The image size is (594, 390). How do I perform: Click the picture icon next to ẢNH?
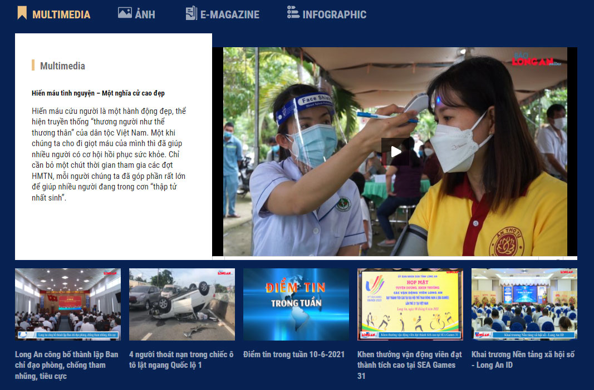tap(125, 13)
